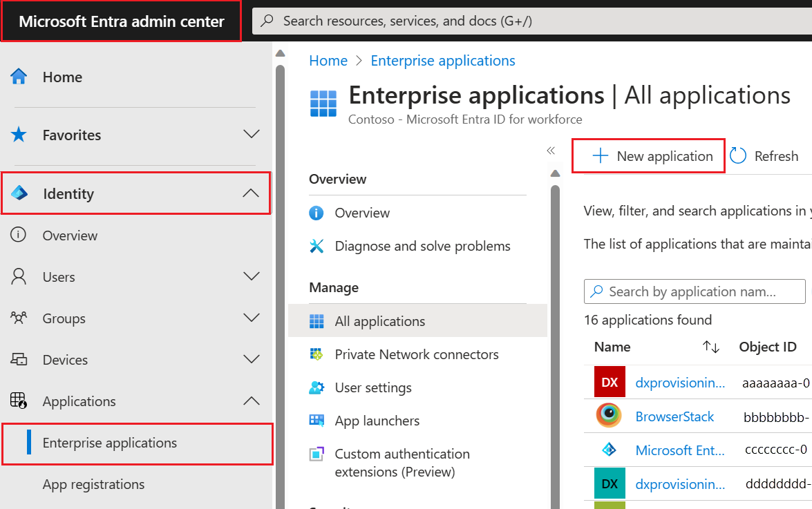Screen dimensions: 812x509
Task: Click the Home house icon in sidebar
Action: click(19, 77)
